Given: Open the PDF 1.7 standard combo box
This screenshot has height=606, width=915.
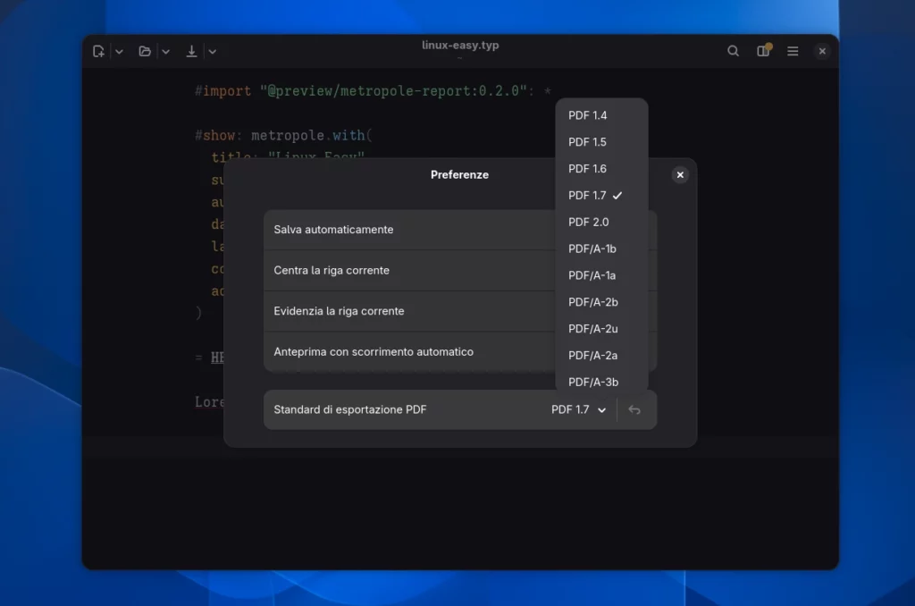Looking at the screenshot, I should 578,410.
